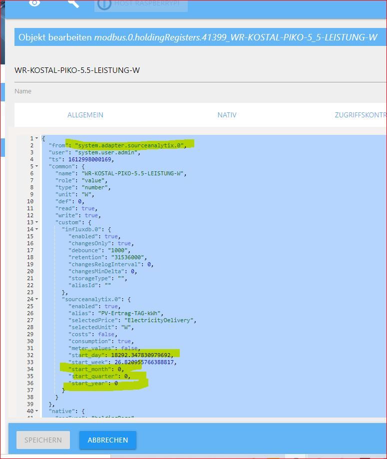Click the "system.user.admin" value
The image size is (387, 459).
tap(106, 152)
